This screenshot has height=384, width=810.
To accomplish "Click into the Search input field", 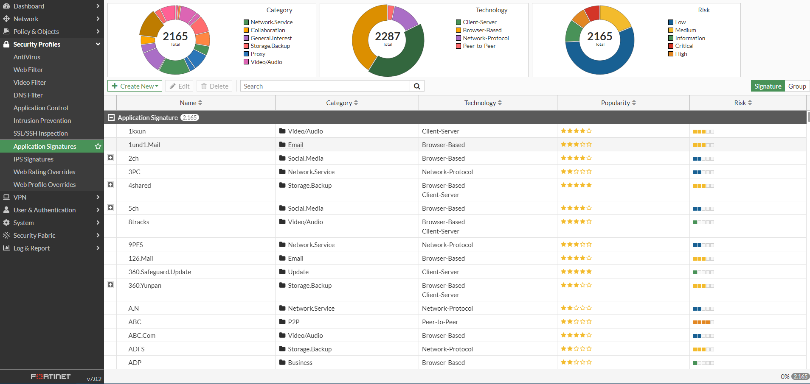I will 325,86.
